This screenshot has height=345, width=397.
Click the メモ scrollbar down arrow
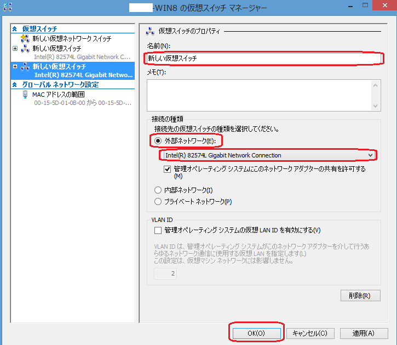(x=376, y=106)
